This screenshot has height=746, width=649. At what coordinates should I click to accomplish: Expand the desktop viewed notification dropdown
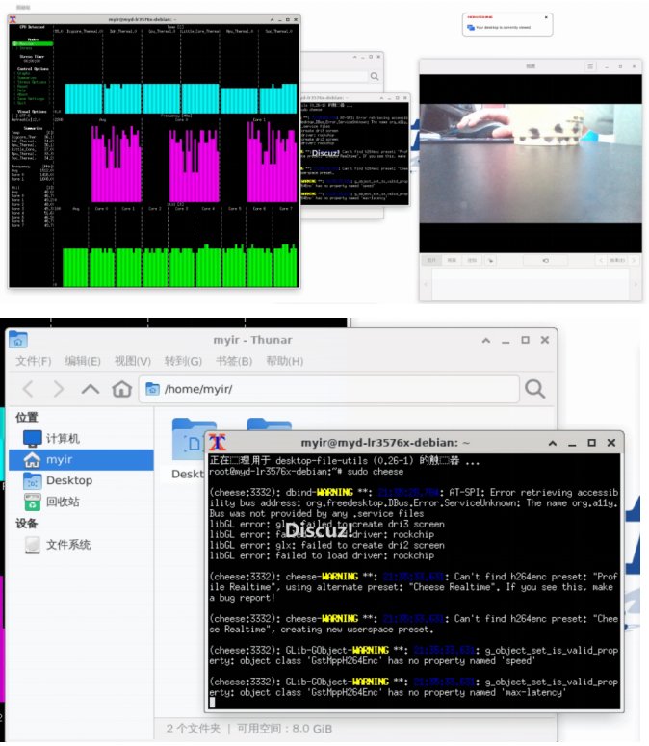[547, 17]
